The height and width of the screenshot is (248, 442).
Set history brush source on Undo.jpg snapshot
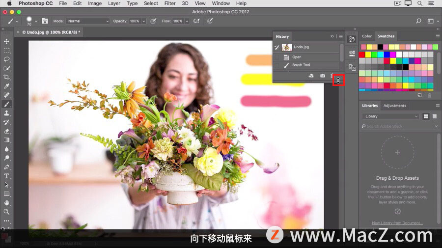[x=277, y=47]
